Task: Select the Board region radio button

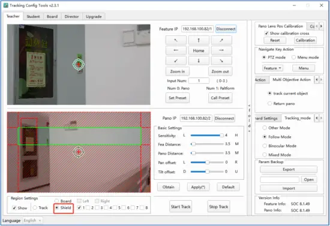Action: 56,201
